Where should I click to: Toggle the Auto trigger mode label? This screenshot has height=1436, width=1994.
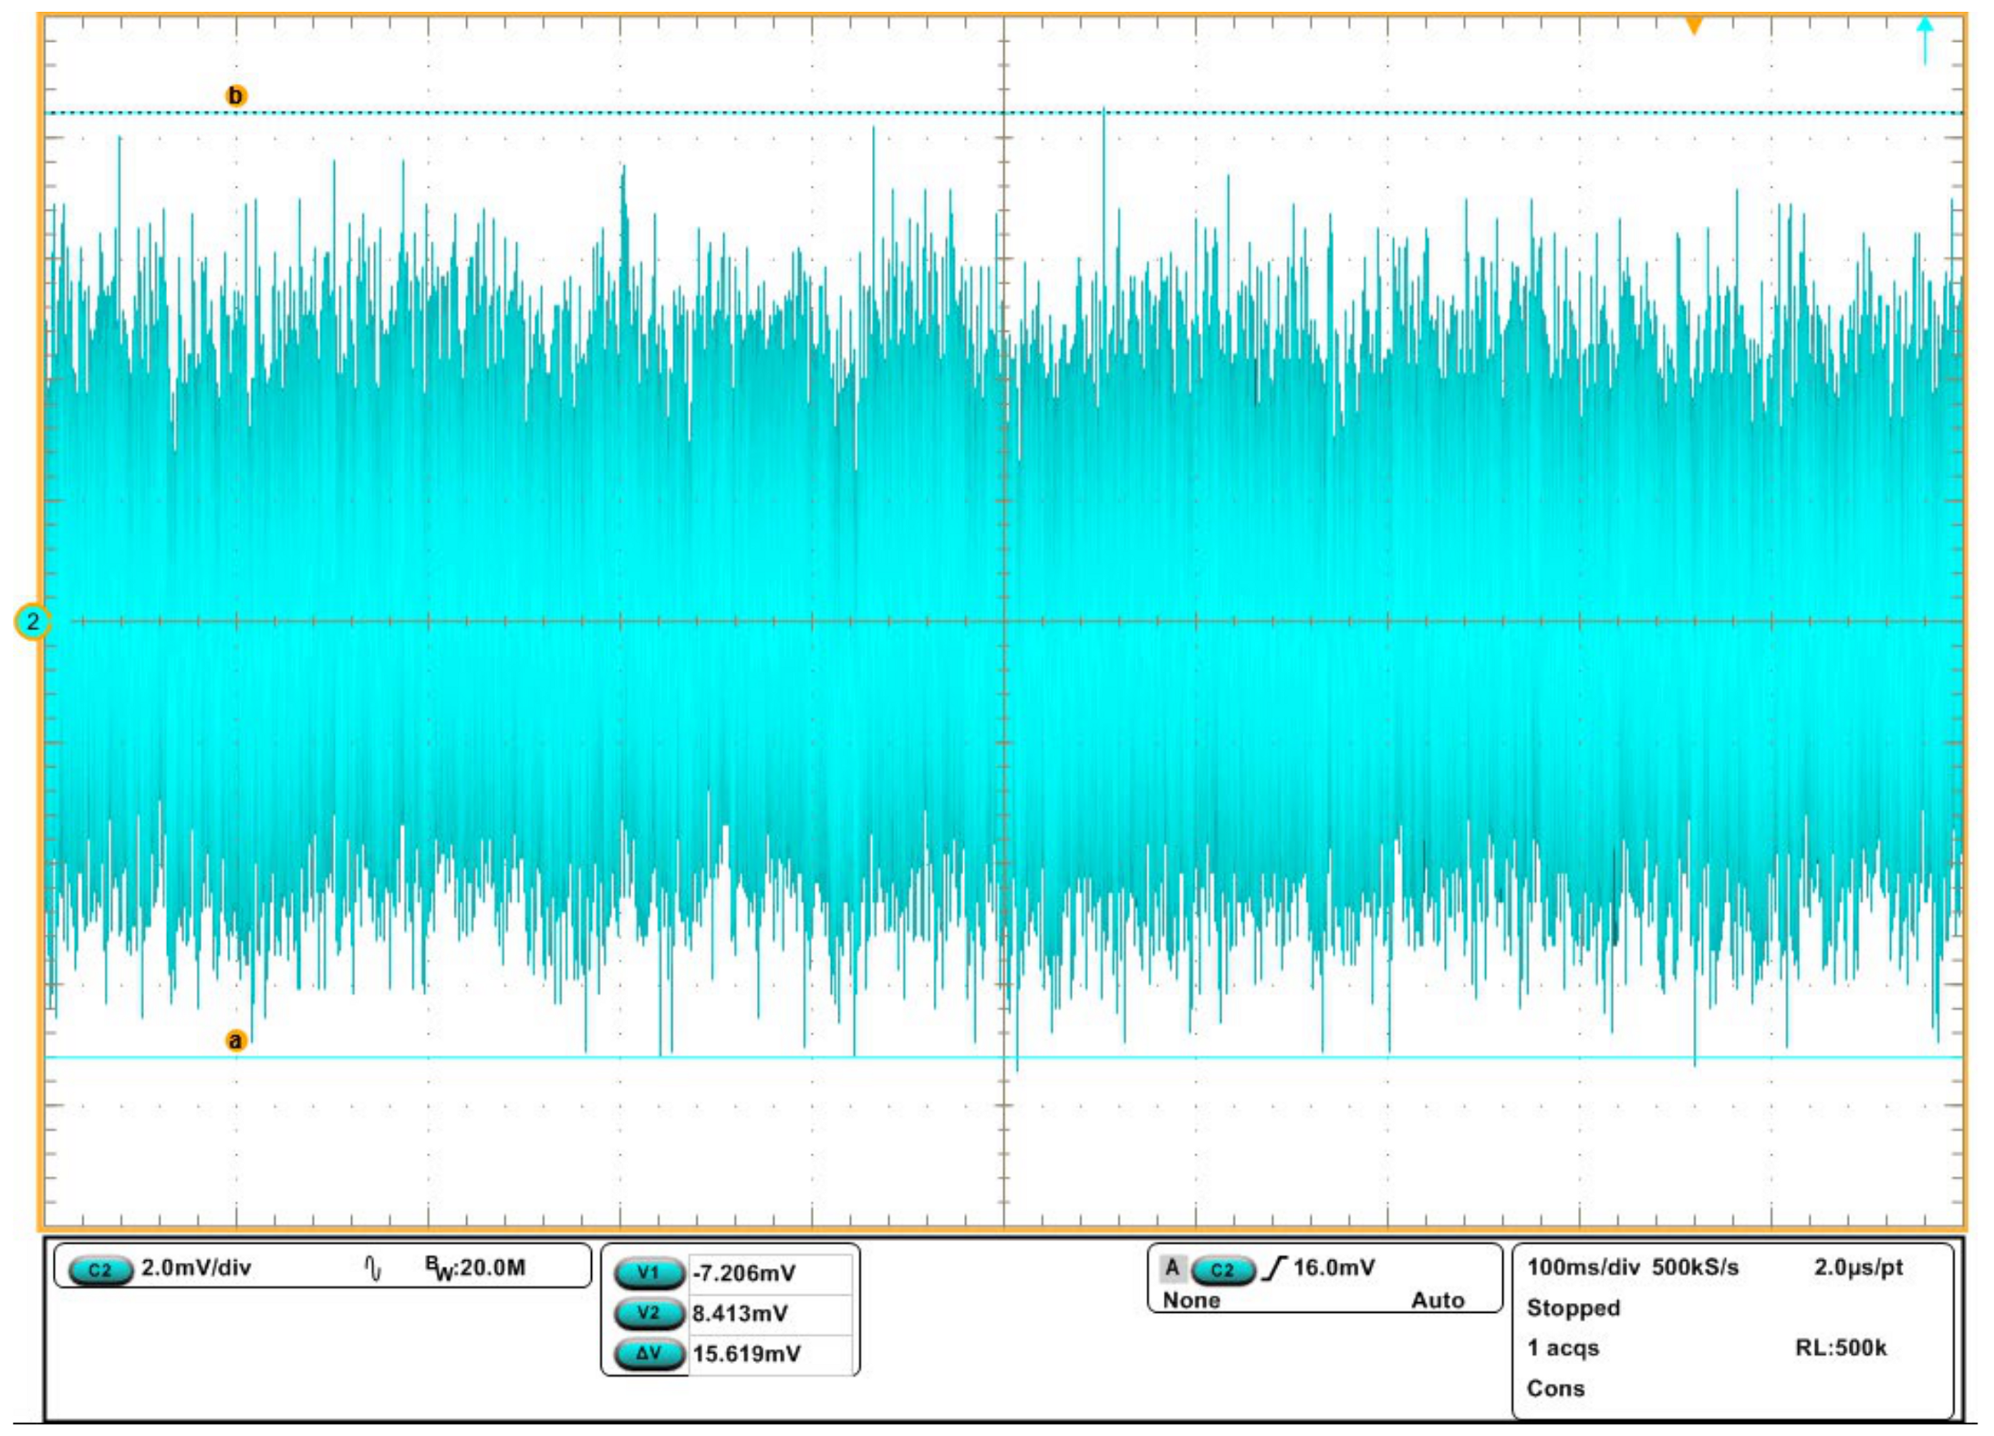point(1437,1300)
